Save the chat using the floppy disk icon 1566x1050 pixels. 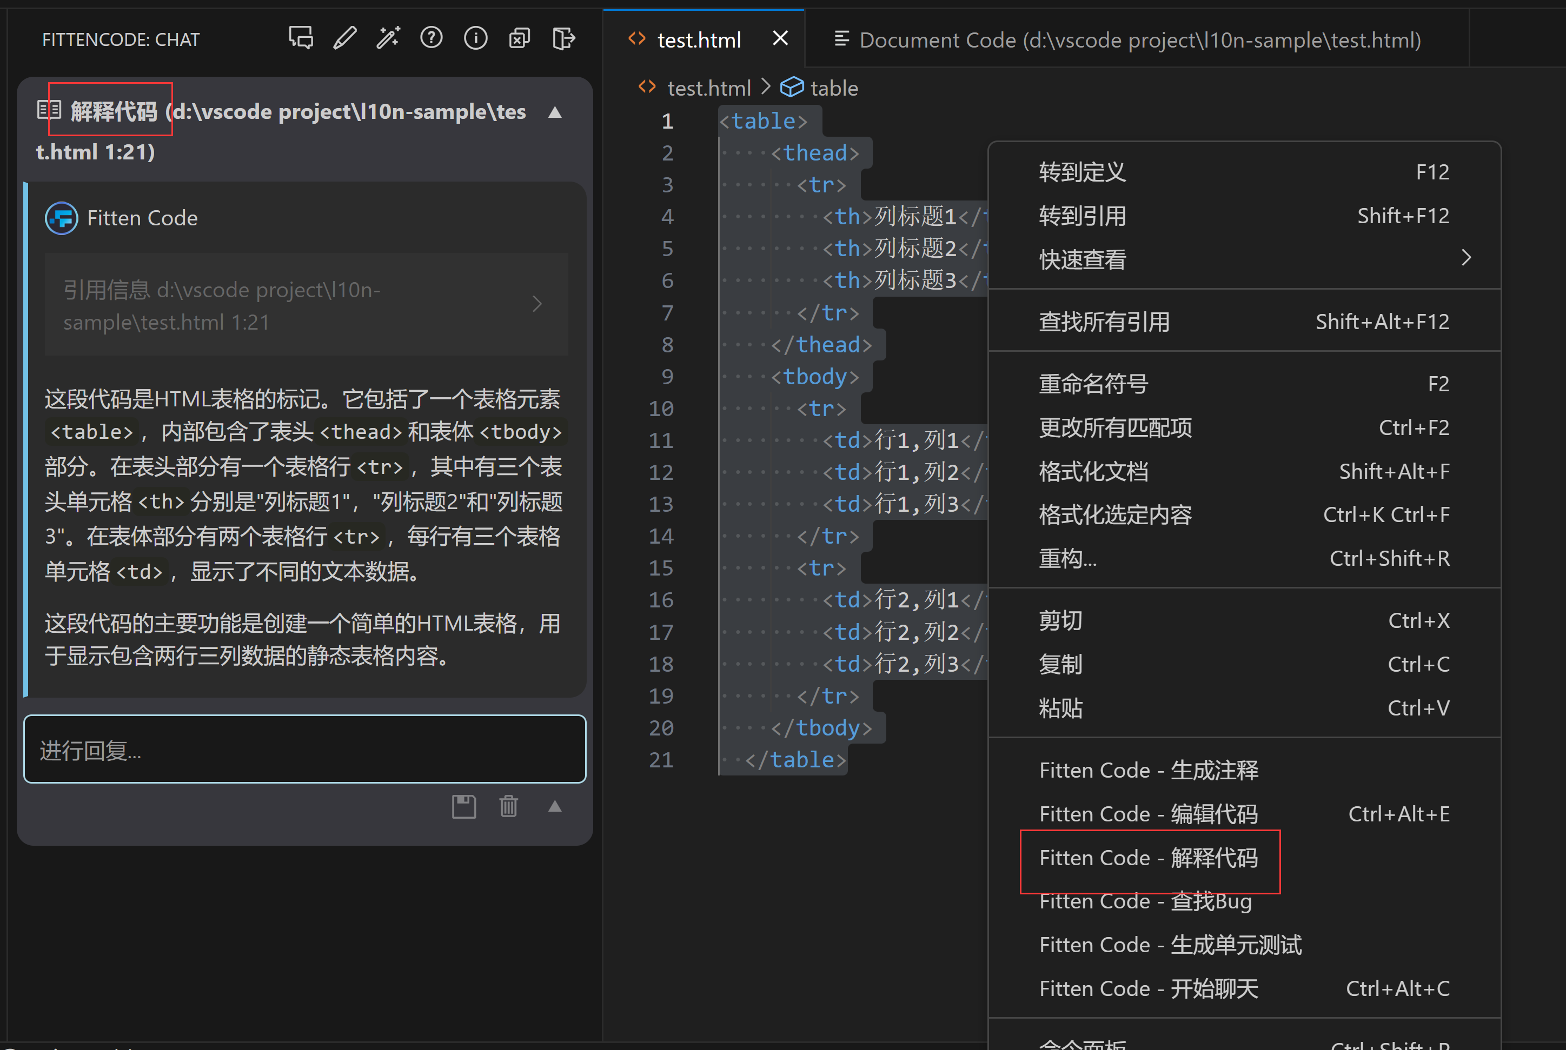coord(464,806)
